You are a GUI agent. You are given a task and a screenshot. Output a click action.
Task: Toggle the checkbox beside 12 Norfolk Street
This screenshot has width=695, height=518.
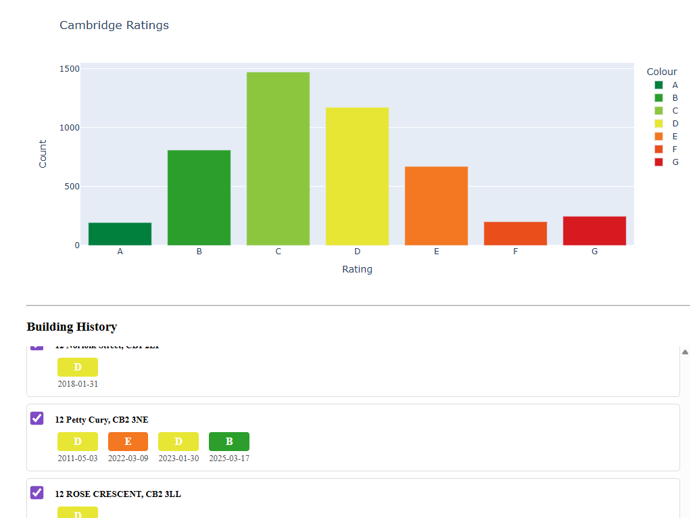[37, 346]
